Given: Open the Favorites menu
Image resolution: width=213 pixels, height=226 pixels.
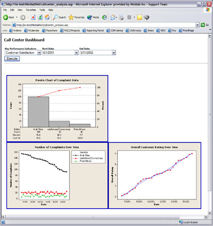Looking at the screenshot, I should (31, 10).
